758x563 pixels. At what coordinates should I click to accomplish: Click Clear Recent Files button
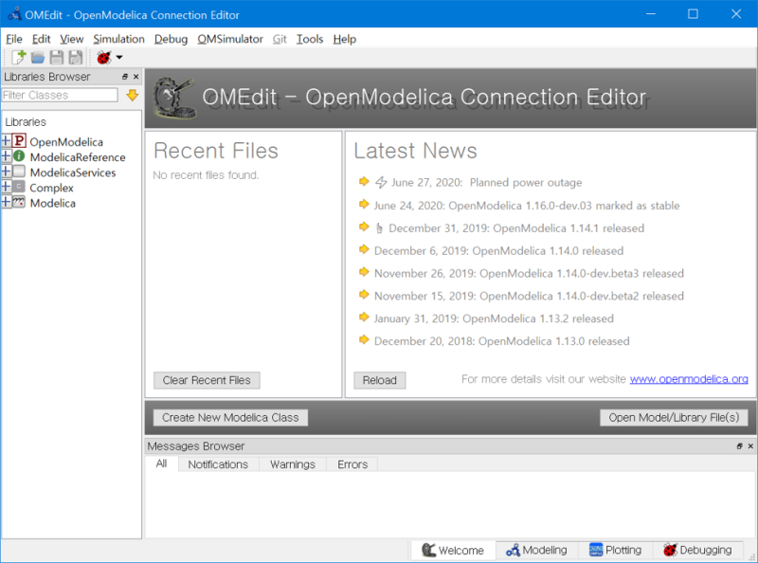207,380
